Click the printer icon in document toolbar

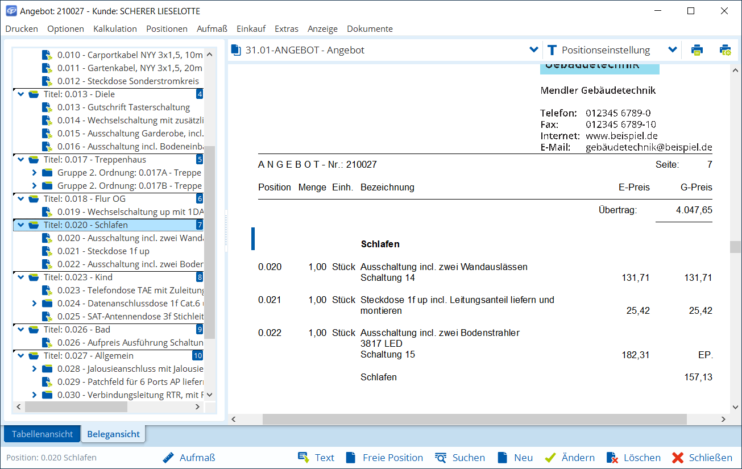click(697, 50)
